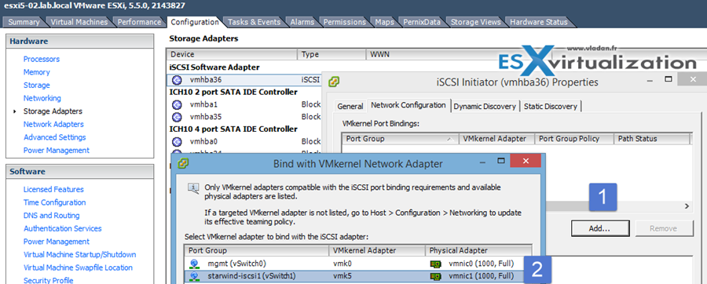Select Storage Adapters in Hardware list
The width and height of the screenshot is (707, 284).
(53, 111)
